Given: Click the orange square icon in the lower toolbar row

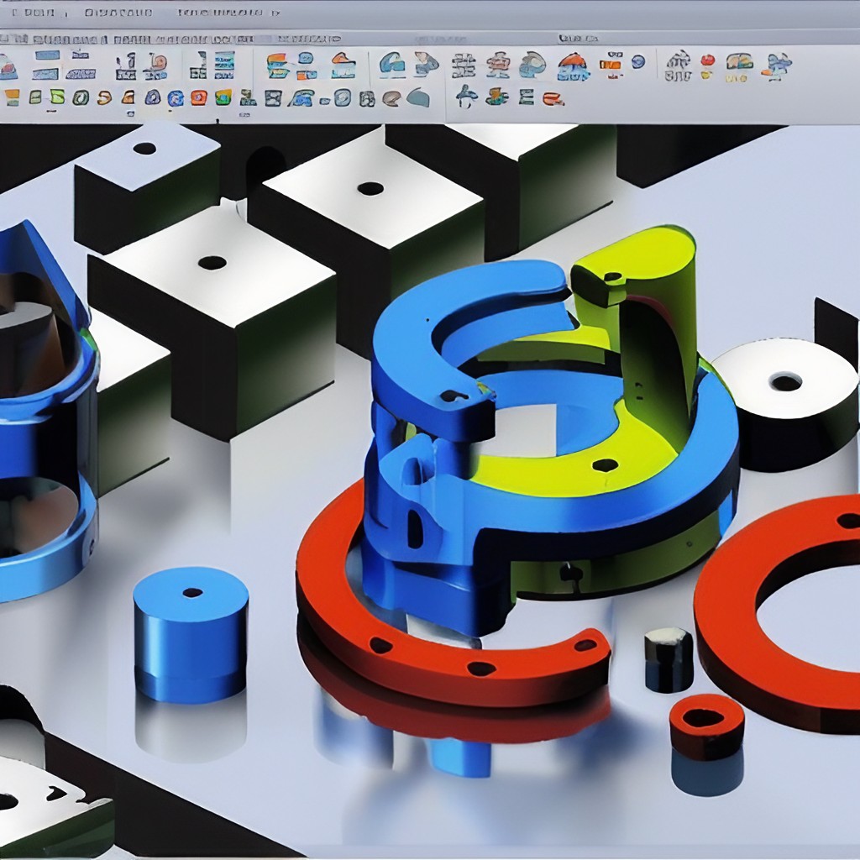Looking at the screenshot, I should pos(198,97).
